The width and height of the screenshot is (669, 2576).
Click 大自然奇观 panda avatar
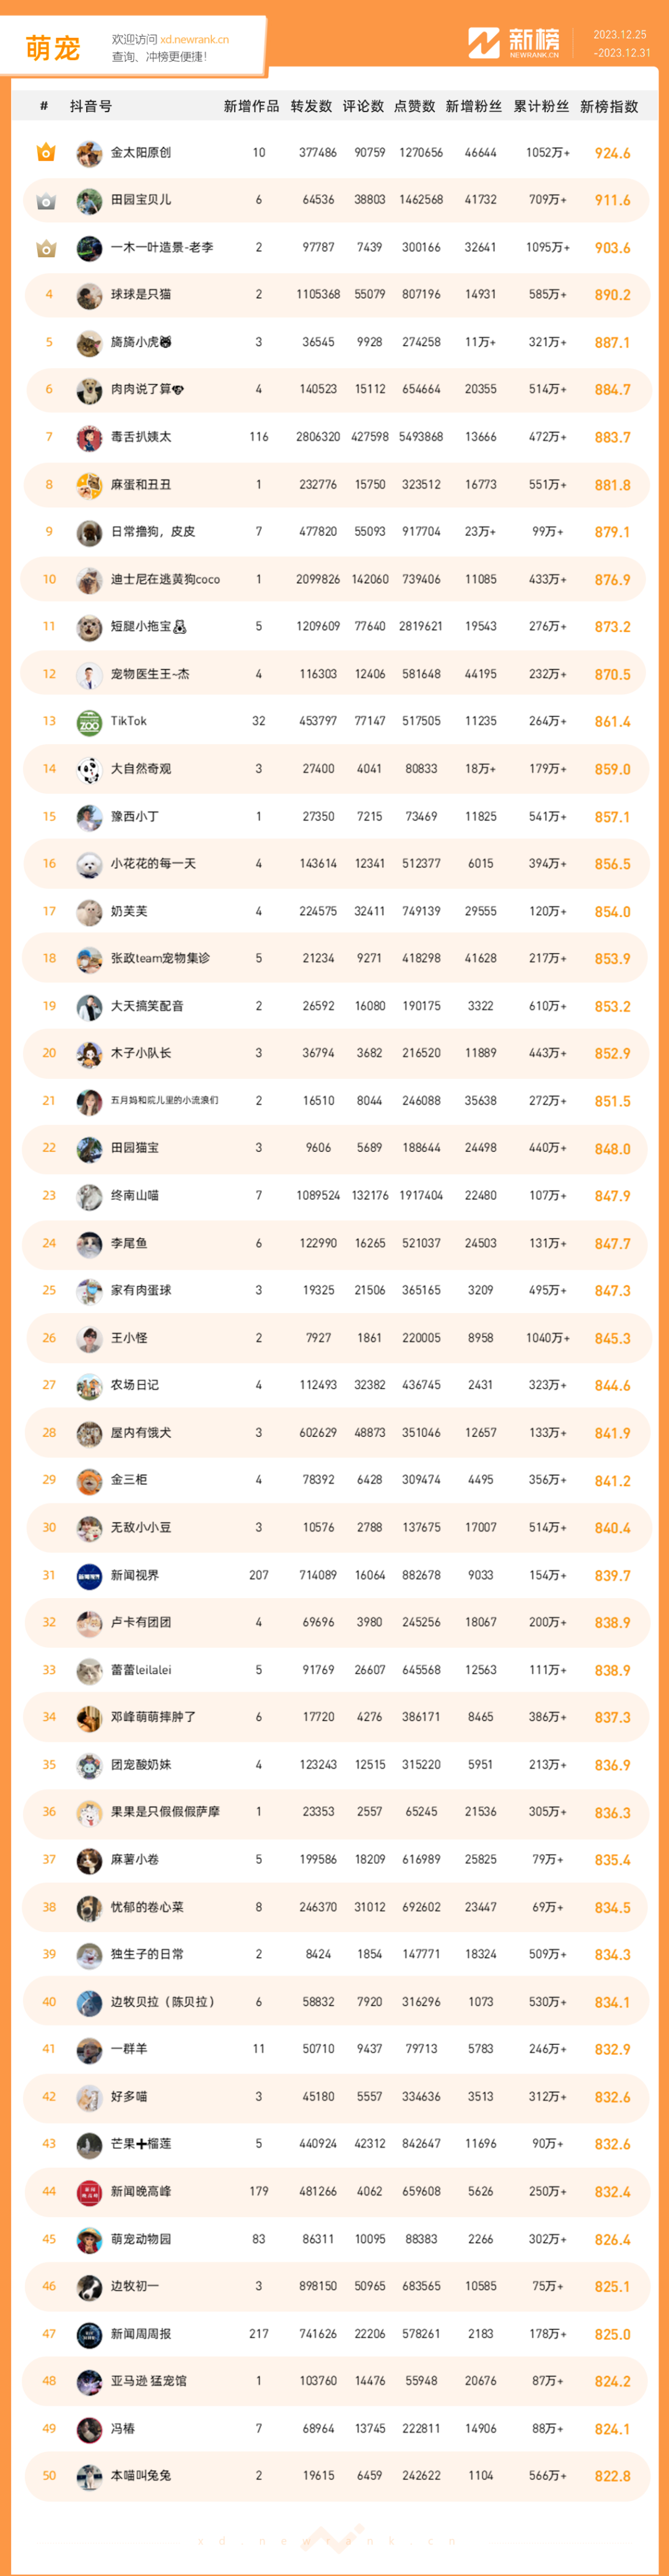[x=89, y=769]
